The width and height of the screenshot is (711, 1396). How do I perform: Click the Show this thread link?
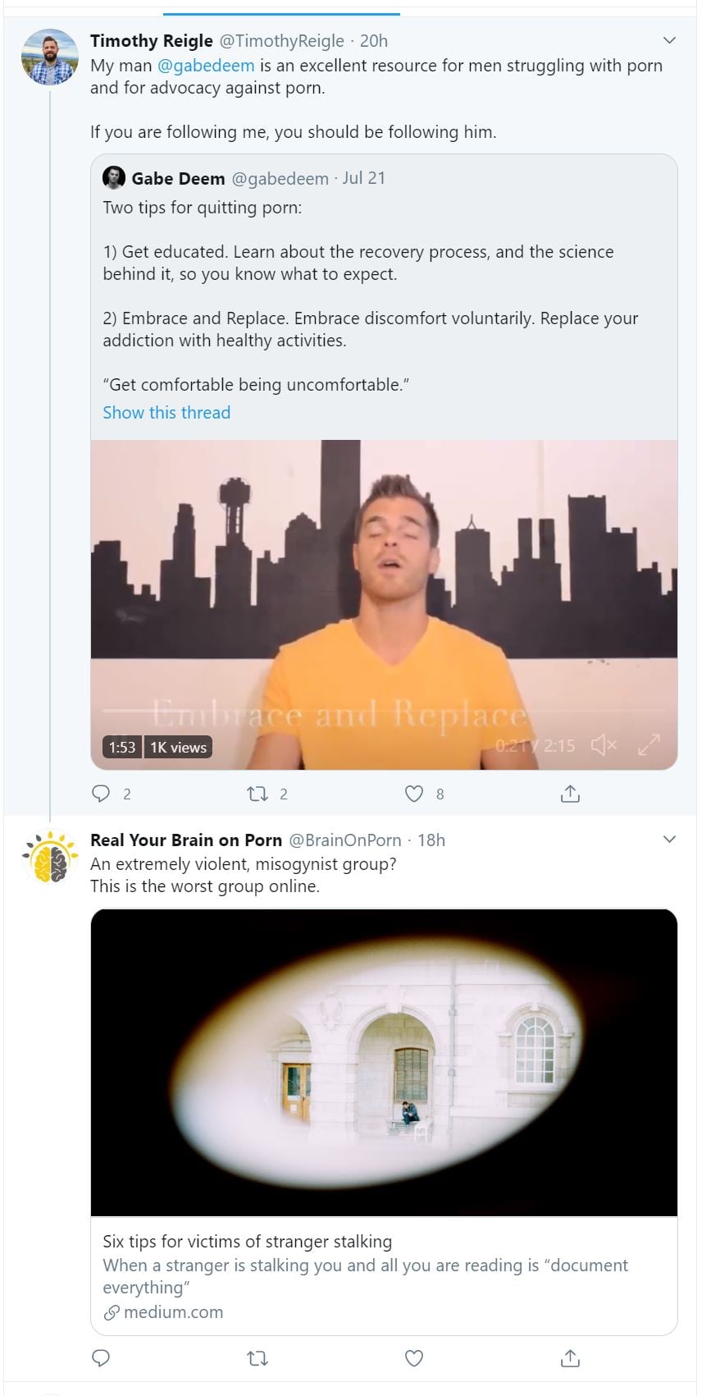(x=166, y=413)
